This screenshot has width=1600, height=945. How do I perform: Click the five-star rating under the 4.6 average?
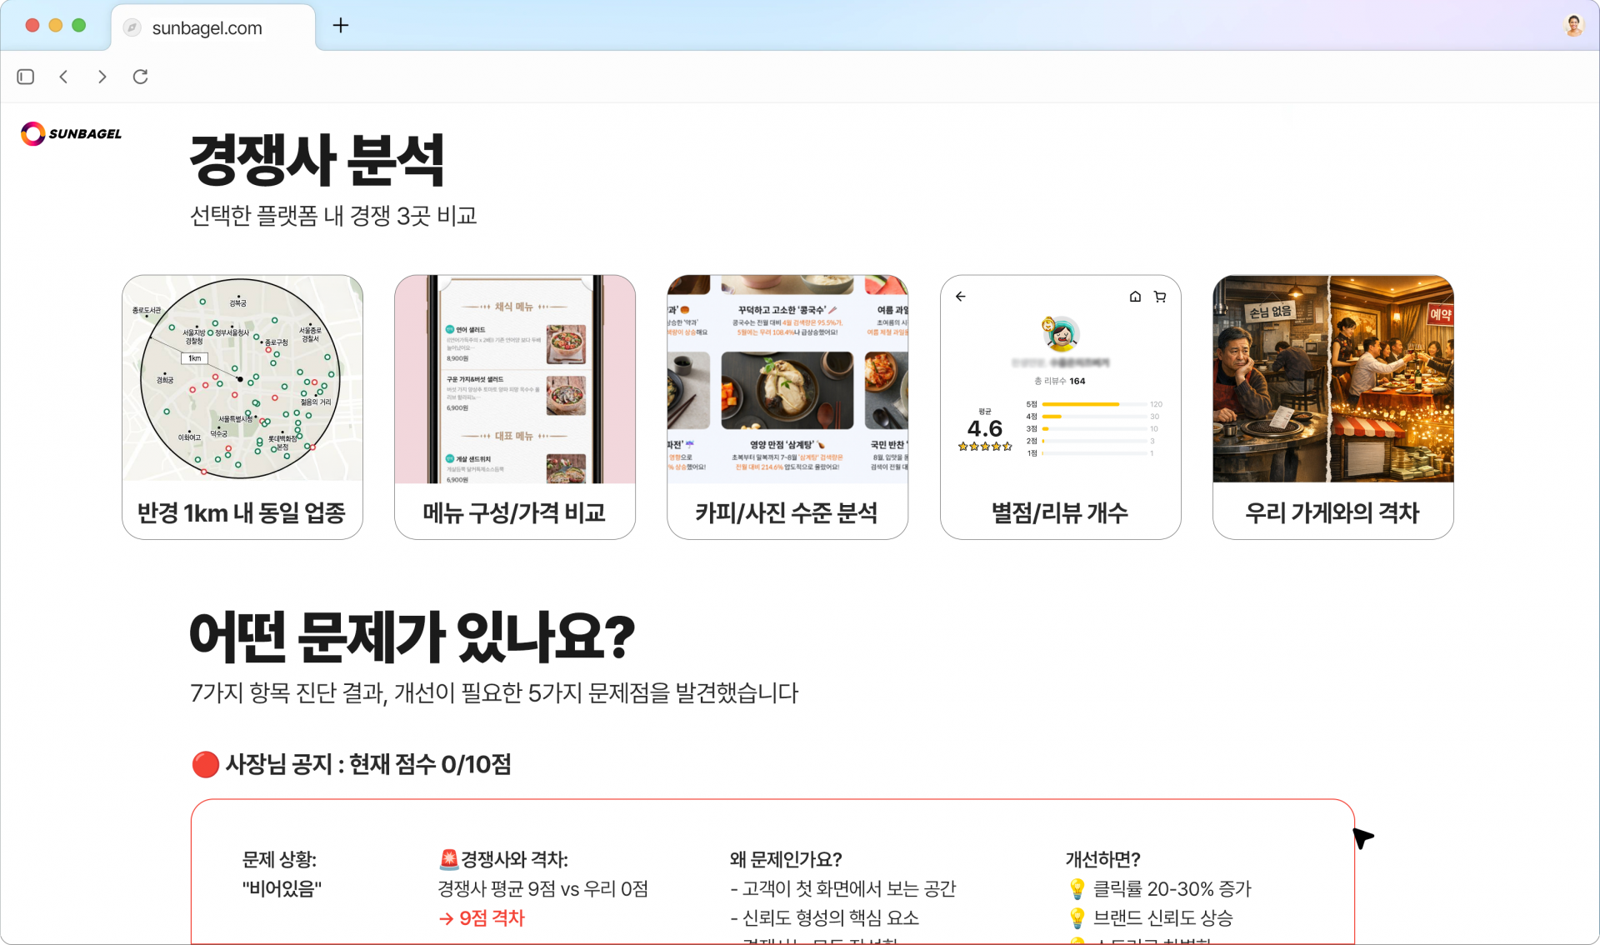(985, 447)
